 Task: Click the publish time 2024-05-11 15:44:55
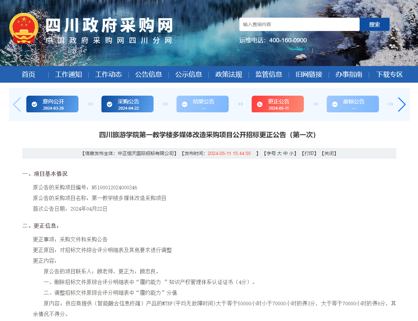coord(229,153)
